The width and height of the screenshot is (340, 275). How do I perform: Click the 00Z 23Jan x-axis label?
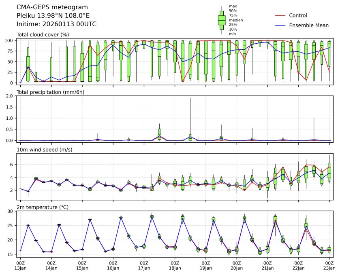point(329,265)
